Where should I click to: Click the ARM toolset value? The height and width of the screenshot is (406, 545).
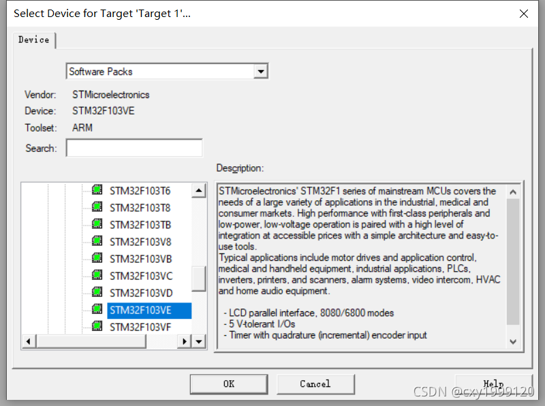tap(82, 127)
